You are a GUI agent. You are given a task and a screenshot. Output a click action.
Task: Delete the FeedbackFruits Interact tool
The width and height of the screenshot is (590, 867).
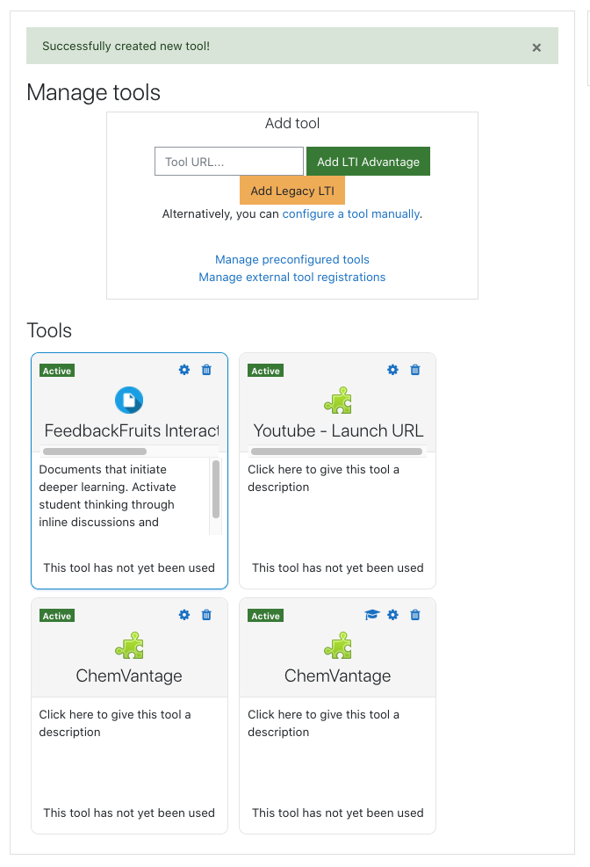coord(206,370)
